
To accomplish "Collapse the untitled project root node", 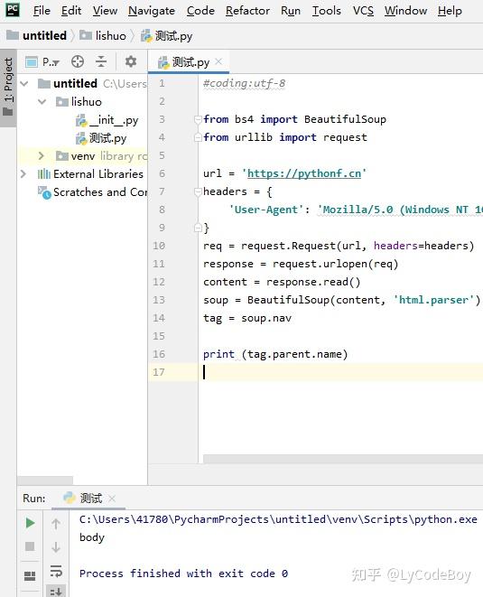I will click(x=24, y=83).
